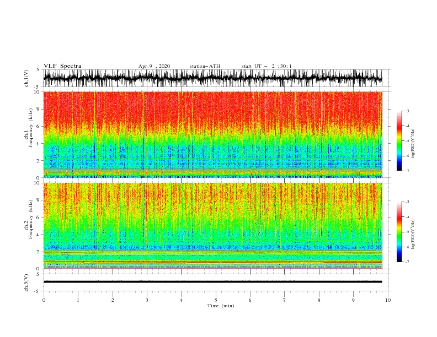Click the "-5" label on lower color bar
The height and width of the screenshot is (337, 437).
click(407, 232)
